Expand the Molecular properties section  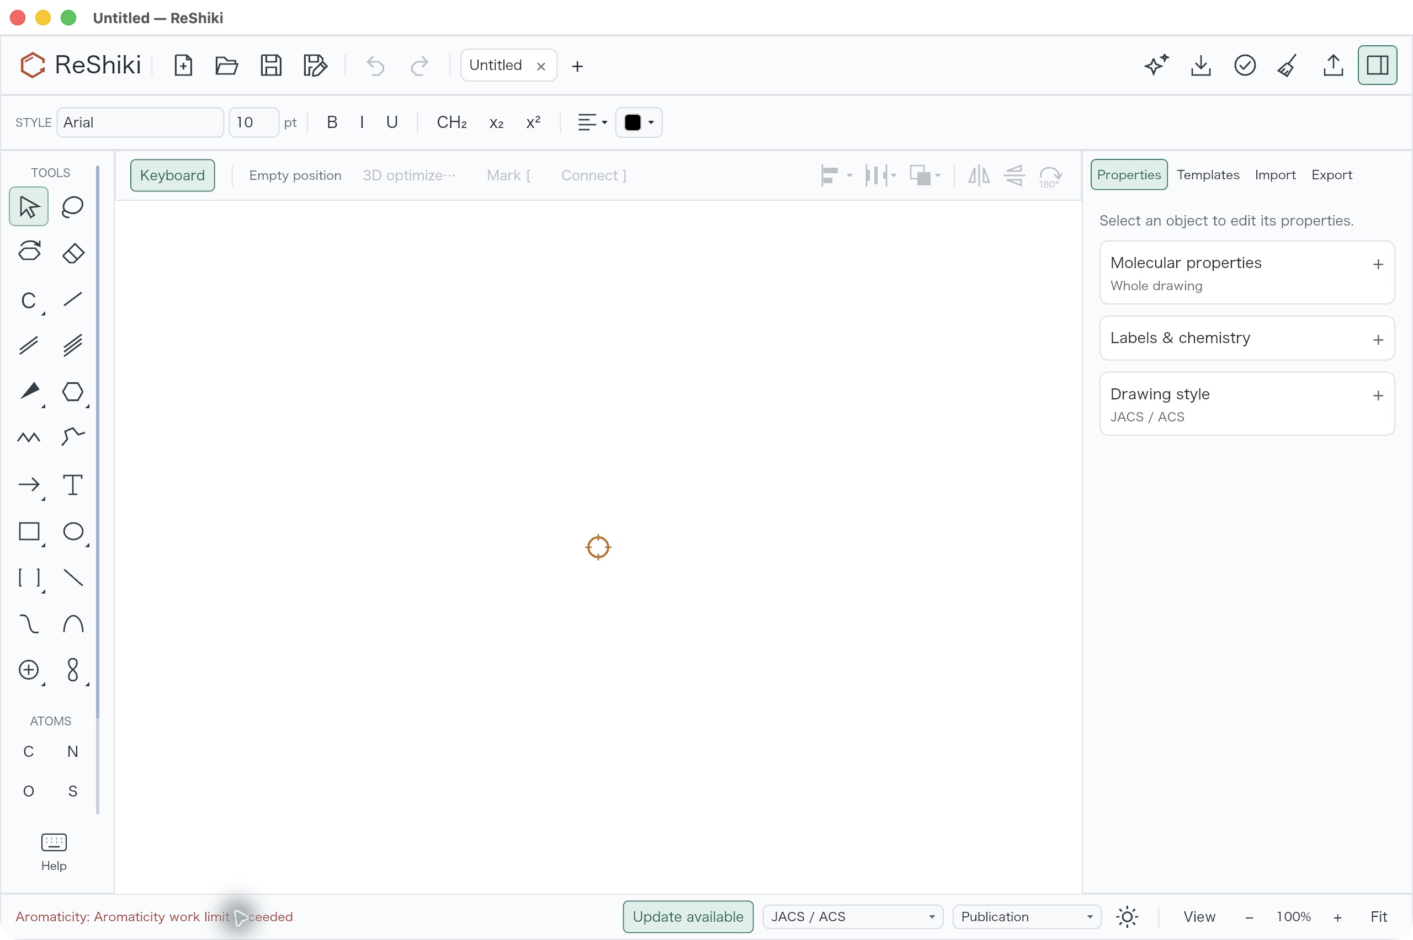[1246, 273]
